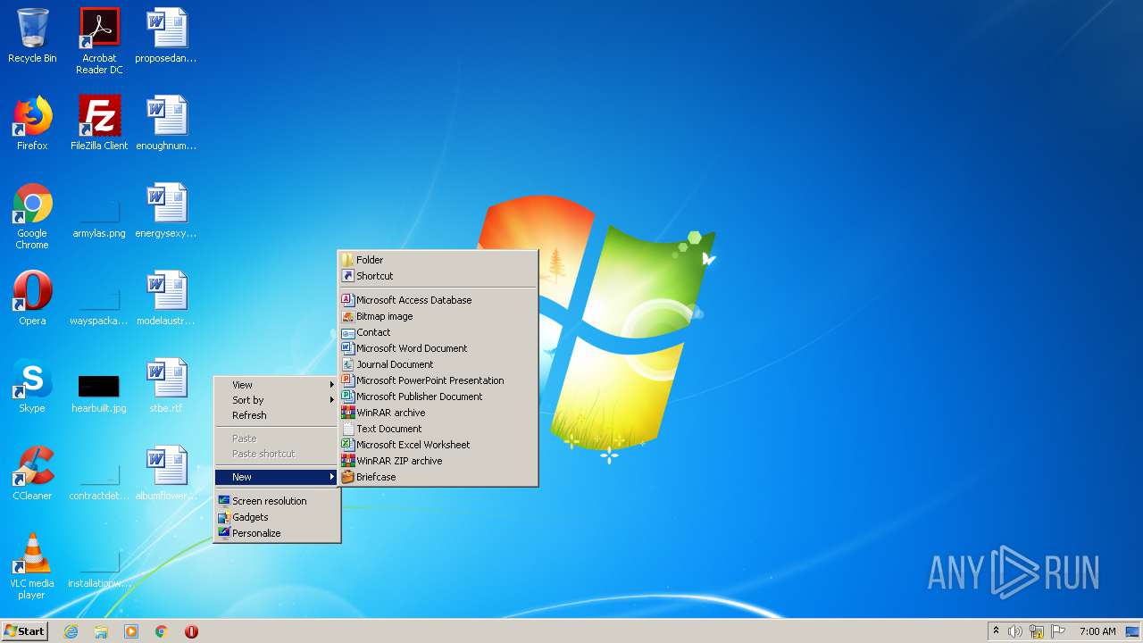Create a Microsoft PowerPoint Presentation
Viewport: 1143px width, 643px height.
pyautogui.click(x=438, y=380)
